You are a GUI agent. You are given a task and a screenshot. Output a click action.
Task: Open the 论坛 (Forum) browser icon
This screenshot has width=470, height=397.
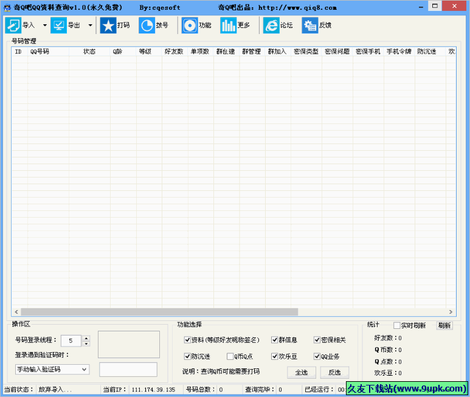(x=271, y=26)
